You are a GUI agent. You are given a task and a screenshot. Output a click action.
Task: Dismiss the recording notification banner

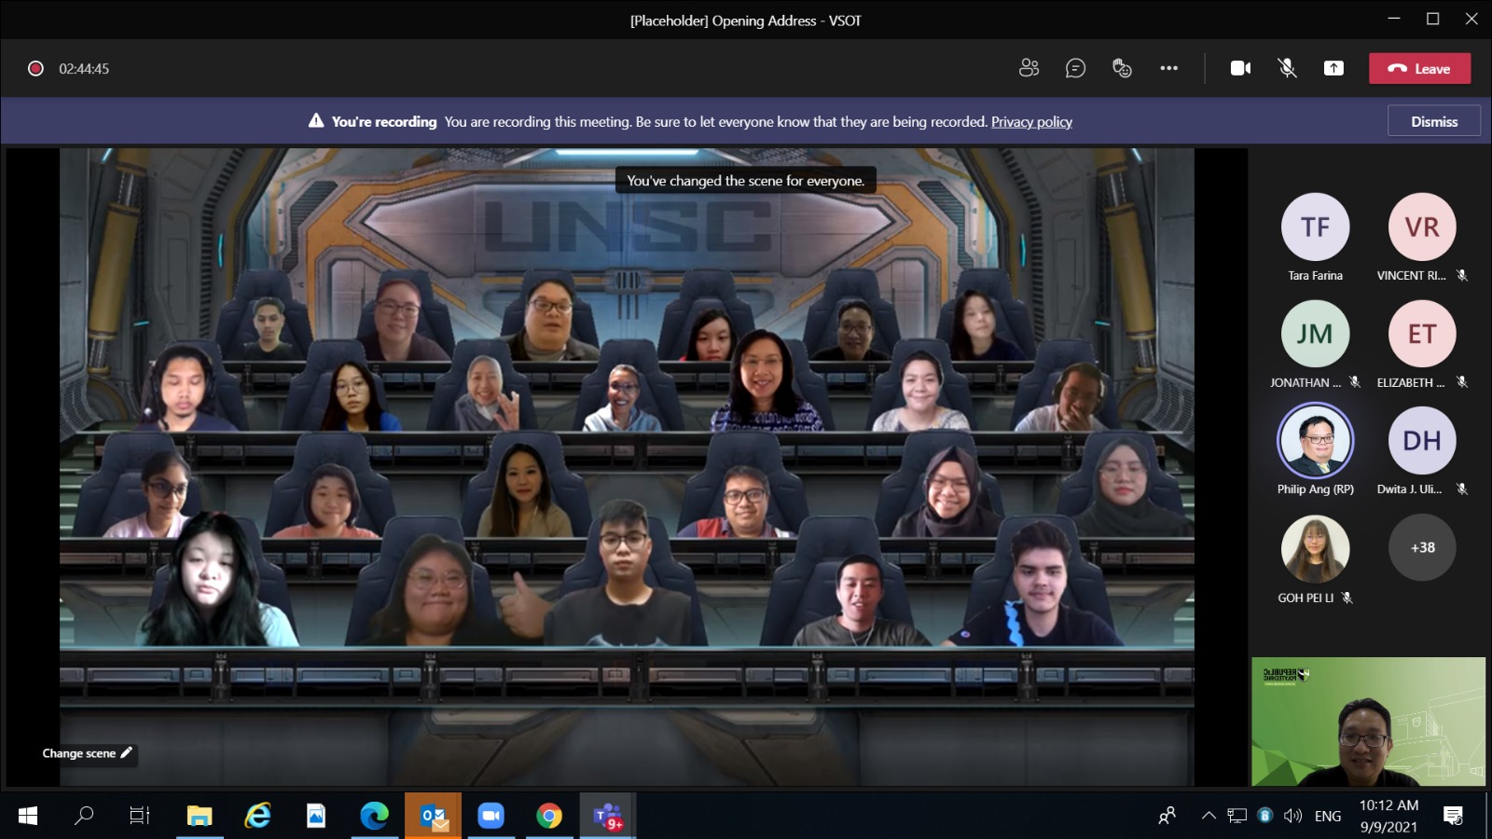coord(1433,121)
